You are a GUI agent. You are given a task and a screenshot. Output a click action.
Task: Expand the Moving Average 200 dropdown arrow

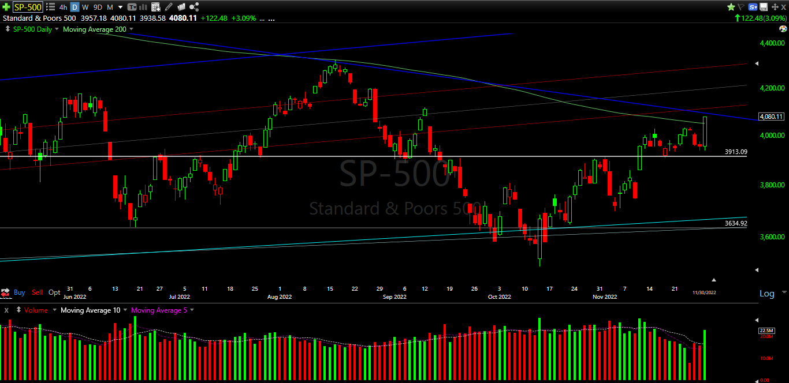(x=131, y=29)
